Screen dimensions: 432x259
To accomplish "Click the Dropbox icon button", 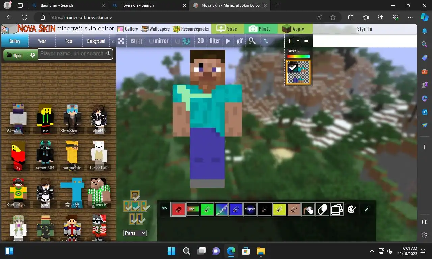I will pos(32,55).
